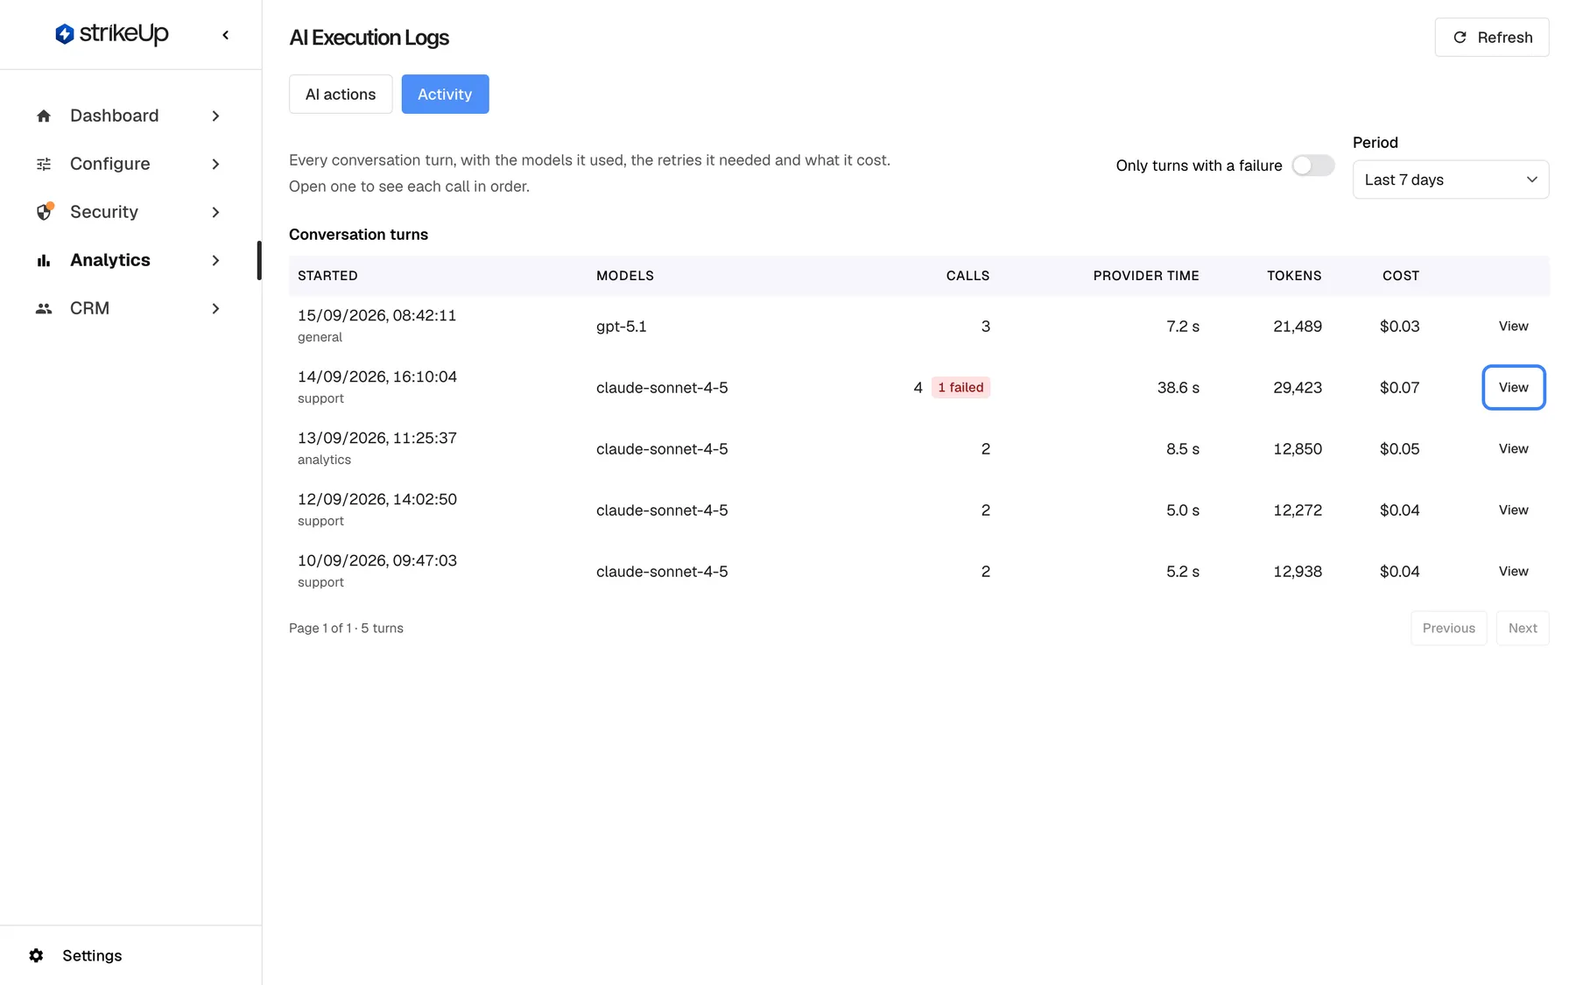The width and height of the screenshot is (1576, 985).
Task: Click the Security shield icon
Action: click(44, 212)
